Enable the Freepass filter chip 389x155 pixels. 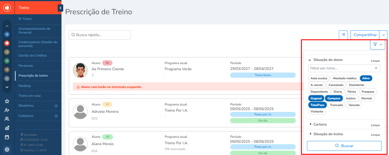coord(368,91)
